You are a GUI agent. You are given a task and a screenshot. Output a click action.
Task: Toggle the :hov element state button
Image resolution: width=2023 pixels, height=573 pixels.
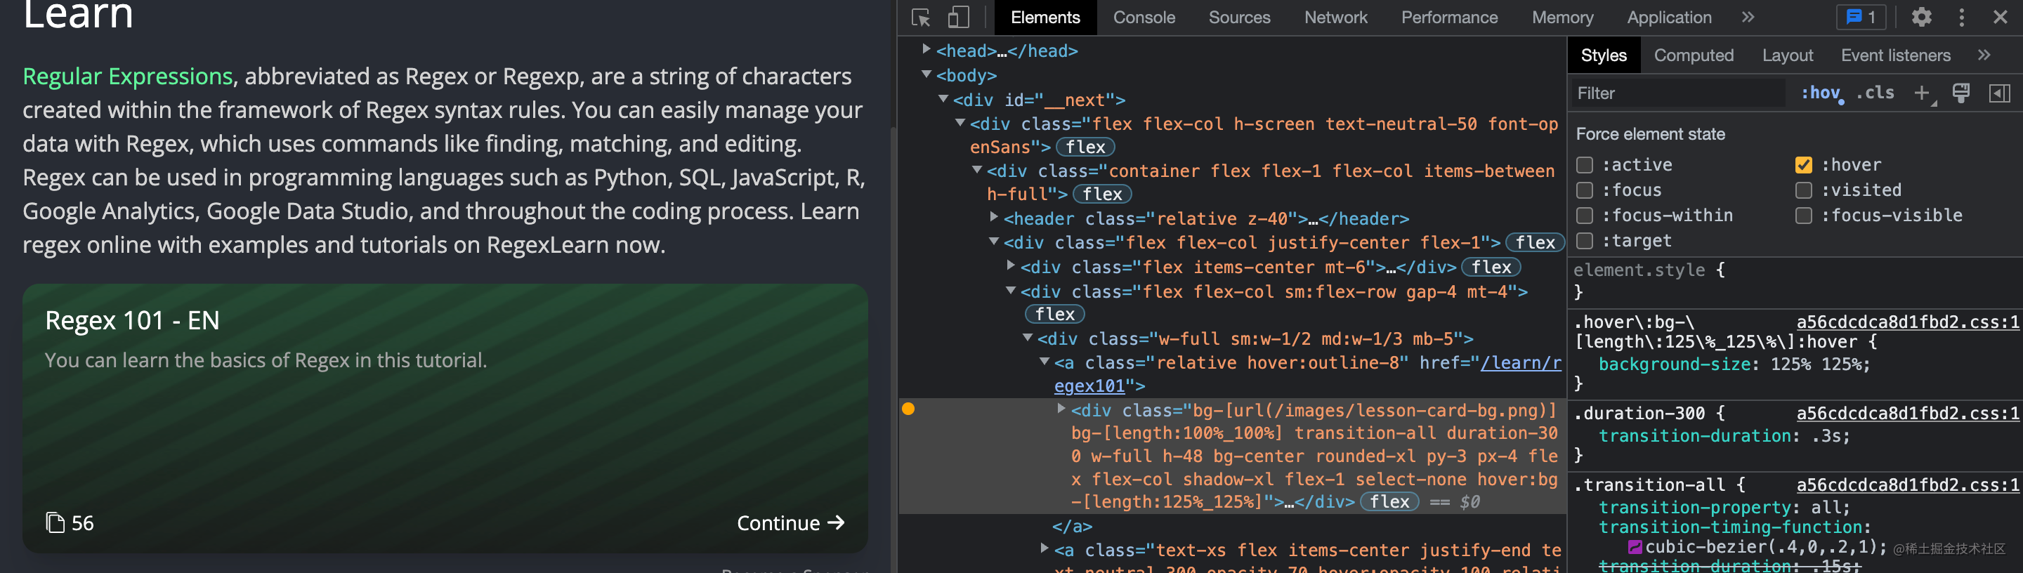tap(1821, 93)
